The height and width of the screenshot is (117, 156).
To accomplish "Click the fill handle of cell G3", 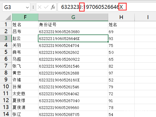I will click(x=108, y=42).
